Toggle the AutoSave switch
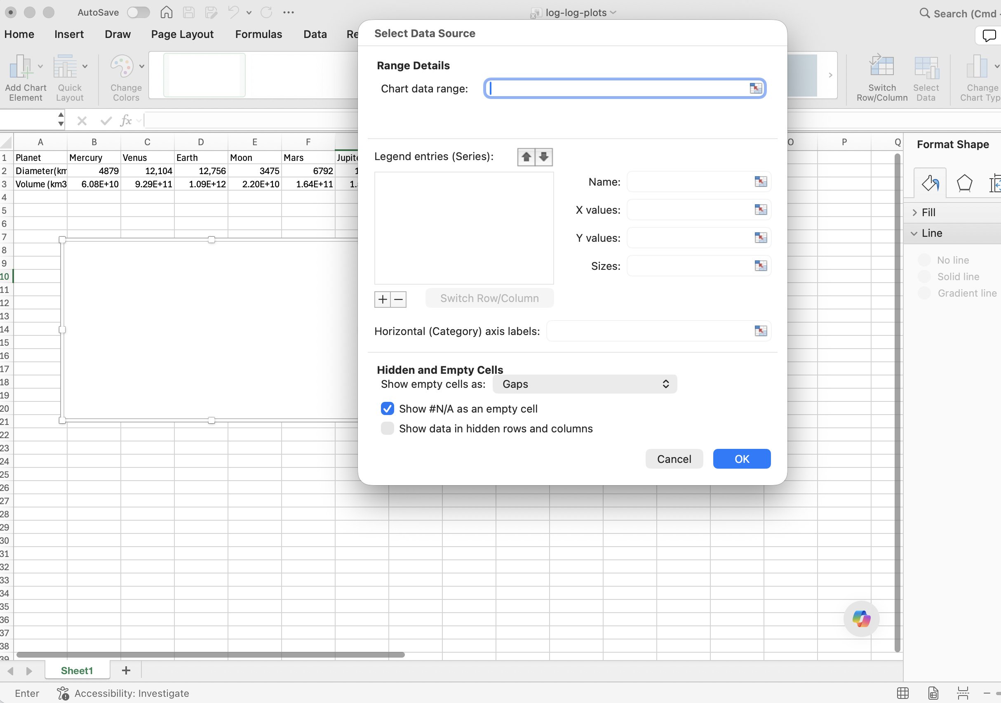Viewport: 1001px width, 703px height. click(138, 12)
